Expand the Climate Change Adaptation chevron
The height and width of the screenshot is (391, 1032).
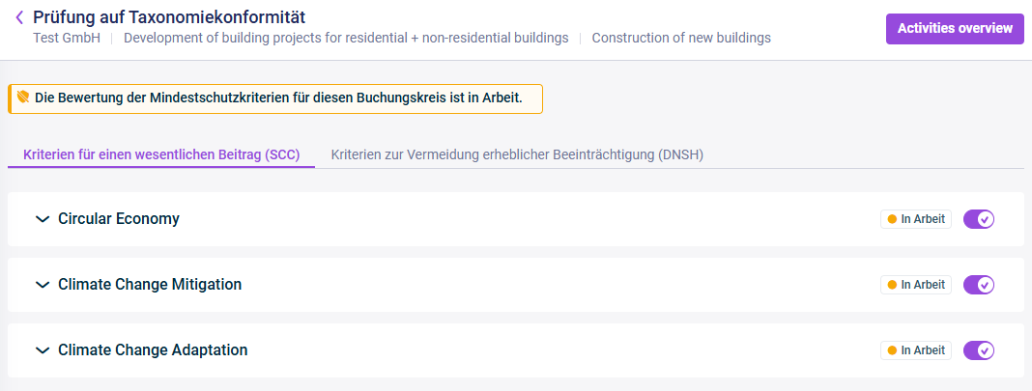(43, 350)
